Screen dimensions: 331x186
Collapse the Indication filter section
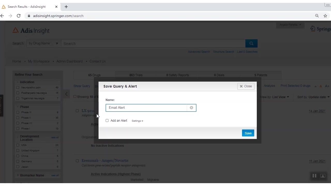click(x=18, y=82)
